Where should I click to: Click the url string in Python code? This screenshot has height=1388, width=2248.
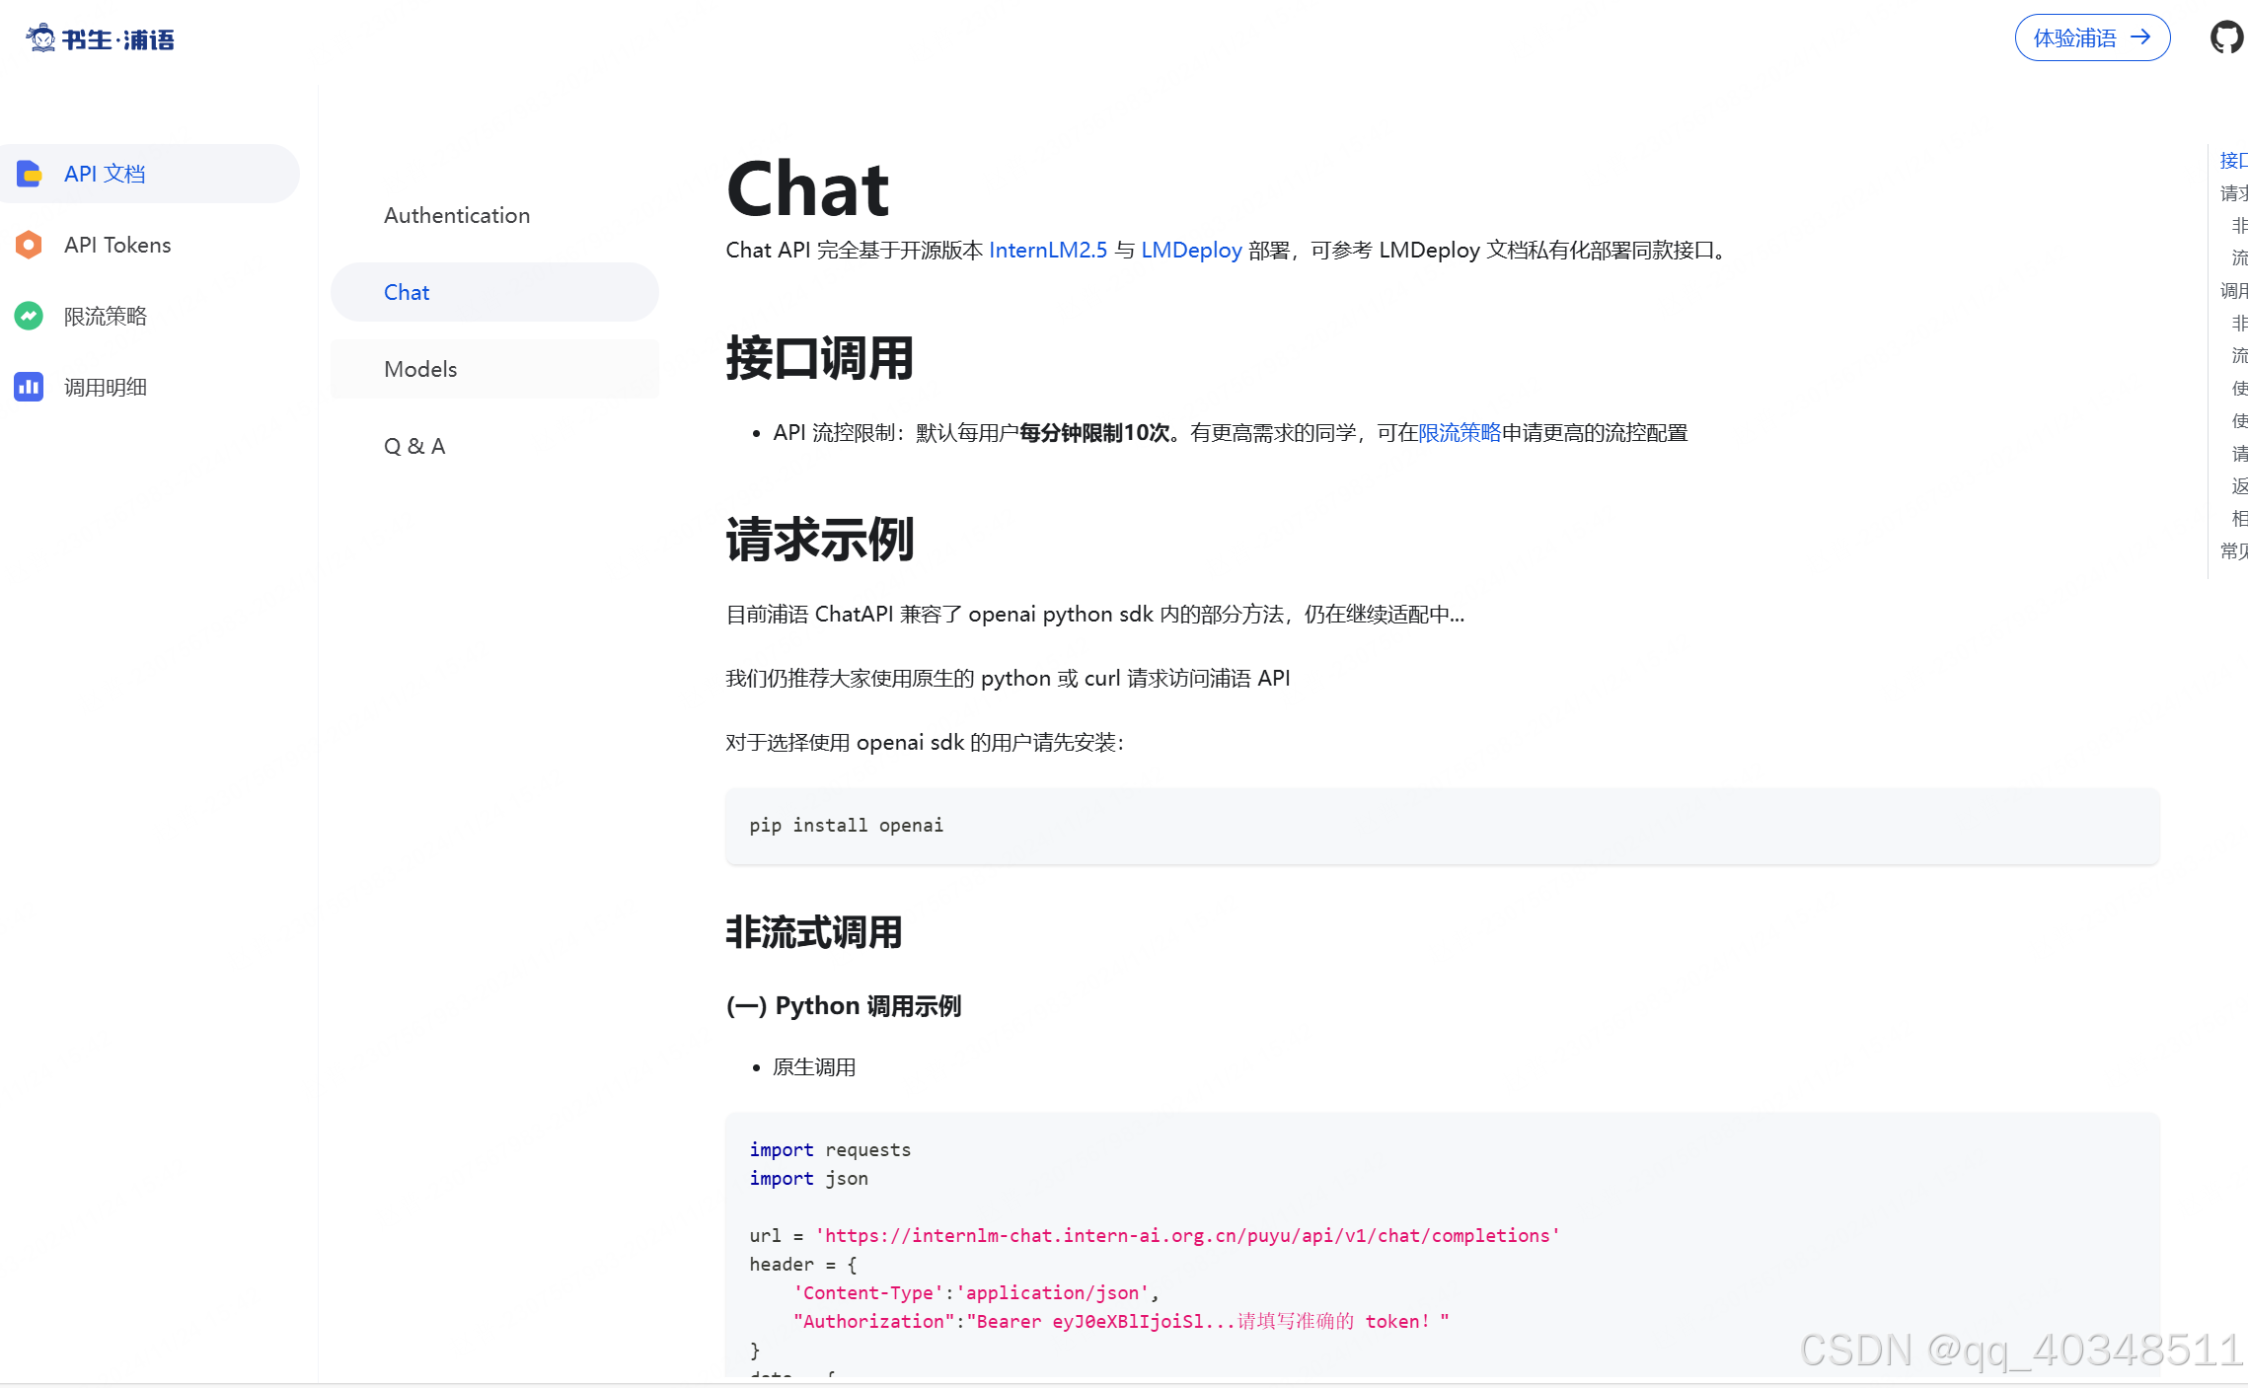1187,1236
